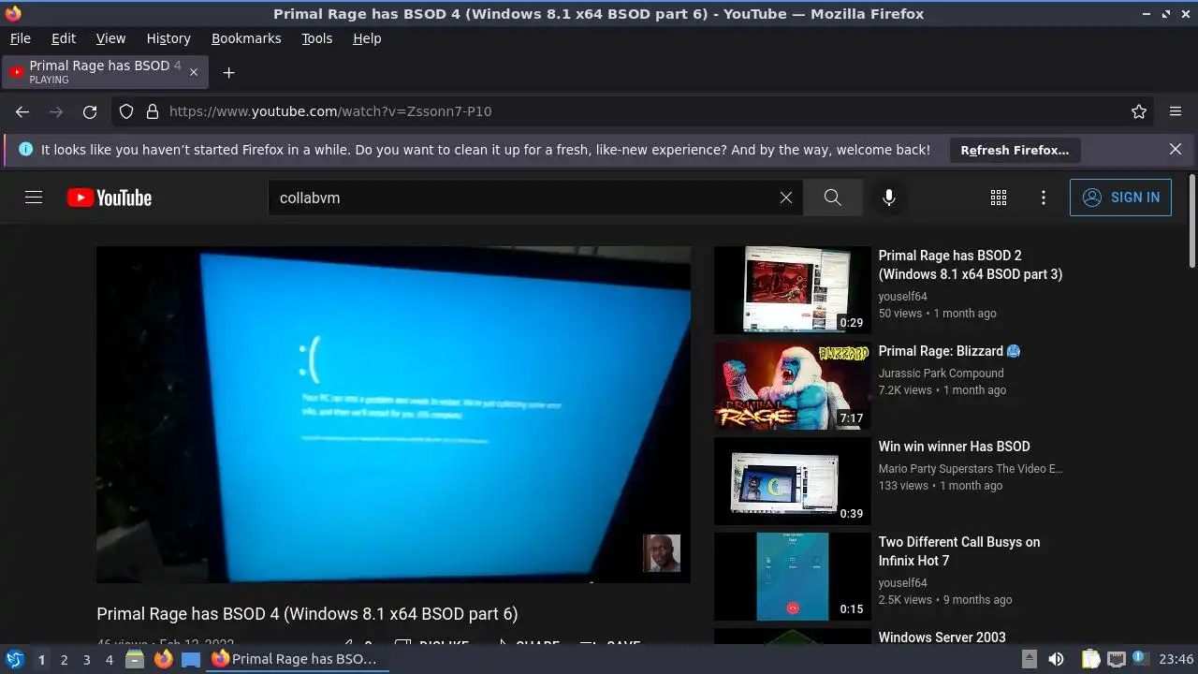Open the File menu
This screenshot has height=674, width=1198.
click(x=20, y=38)
